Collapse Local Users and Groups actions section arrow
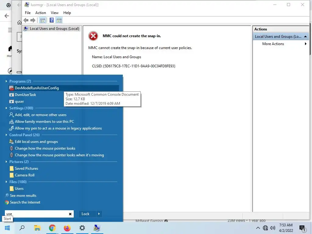Image resolution: width=312 pixels, height=234 pixels. tap(305, 37)
